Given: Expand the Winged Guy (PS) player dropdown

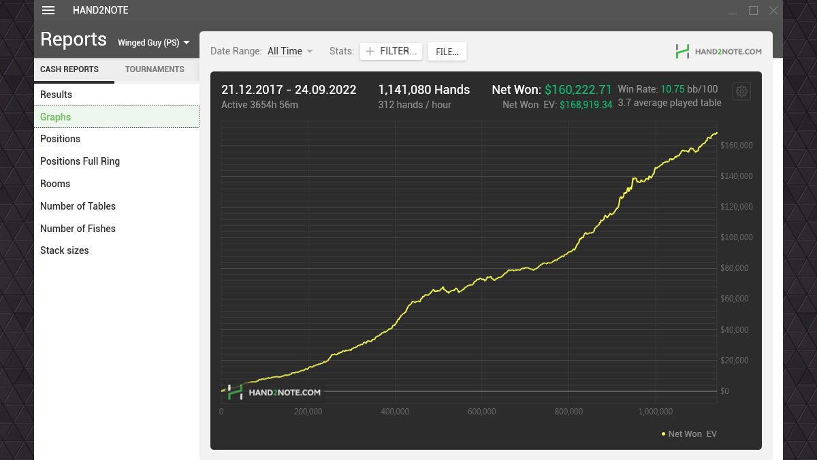Looking at the screenshot, I should pos(153,42).
